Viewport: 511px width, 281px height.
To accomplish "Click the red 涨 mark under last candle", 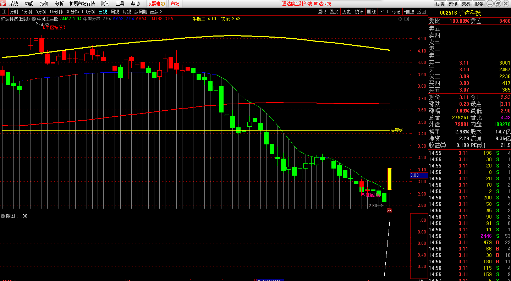I will coord(389,210).
